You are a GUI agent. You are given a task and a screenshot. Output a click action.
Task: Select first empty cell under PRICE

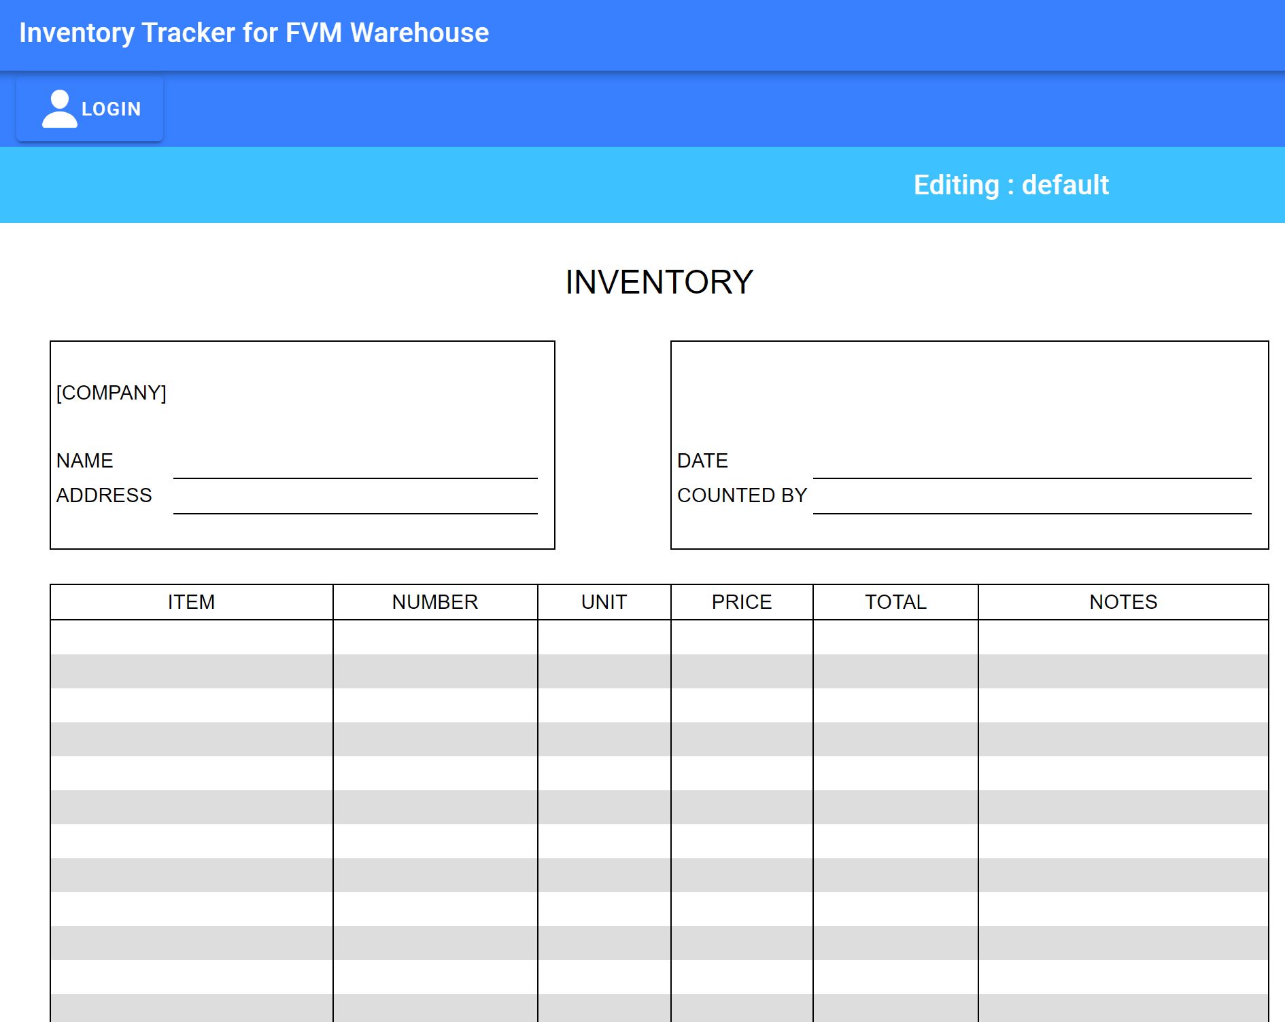click(742, 637)
